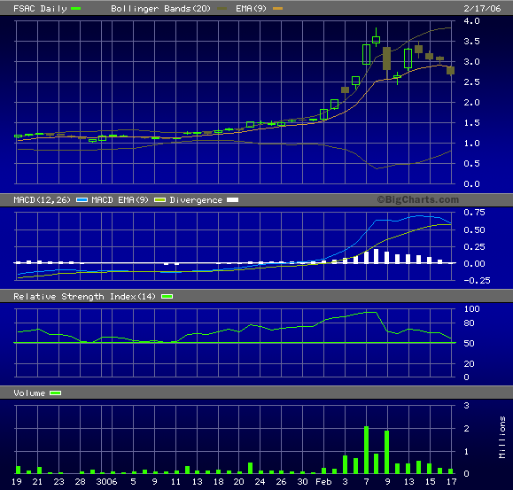Click the 'Volume' panel label
Image resolution: width=513 pixels, height=490 pixels.
click(29, 393)
